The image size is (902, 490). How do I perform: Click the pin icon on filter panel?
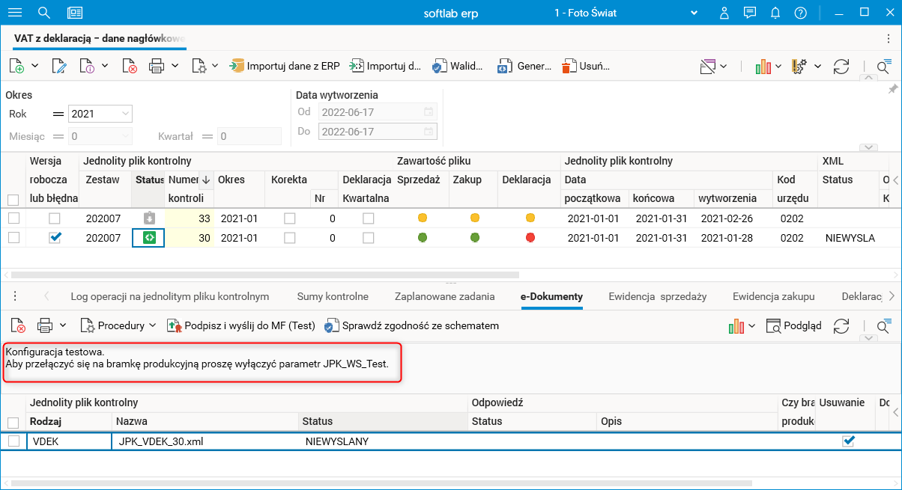coord(892,89)
